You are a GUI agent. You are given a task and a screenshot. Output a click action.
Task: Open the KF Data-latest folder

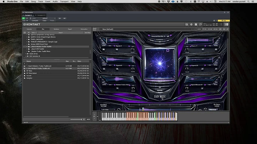(x=31, y=73)
